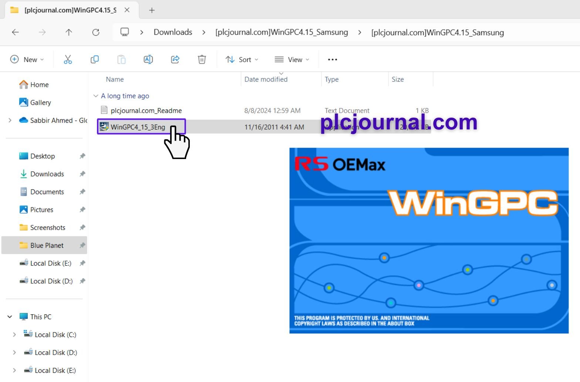Sort files by the Name column
This screenshot has height=382, width=580.
pyautogui.click(x=115, y=79)
